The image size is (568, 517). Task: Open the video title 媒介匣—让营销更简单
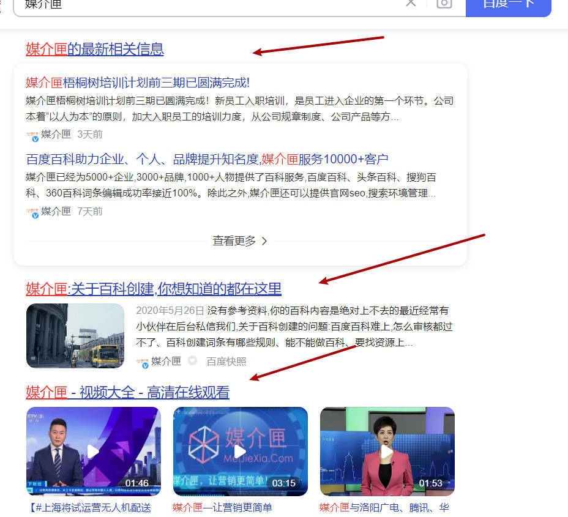tap(222, 508)
